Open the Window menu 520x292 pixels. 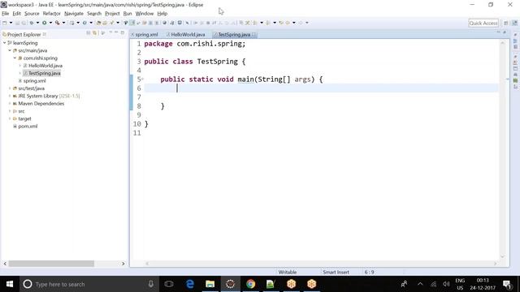(x=145, y=14)
